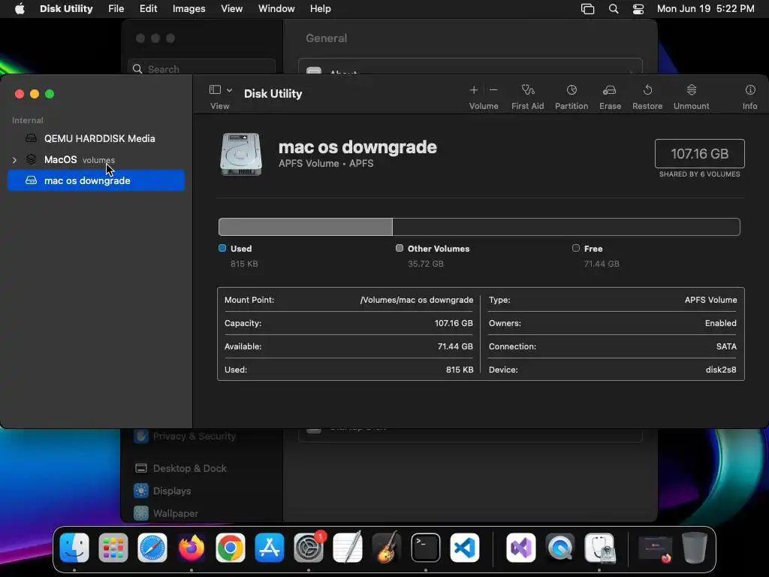Open Desktop & Dock in System Settings
The height and width of the screenshot is (577, 769).
coord(189,468)
